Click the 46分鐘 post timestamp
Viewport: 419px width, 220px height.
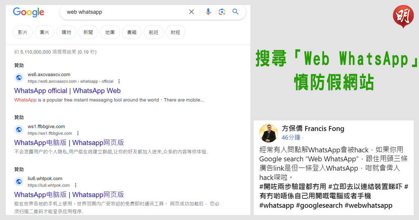[x=291, y=138]
